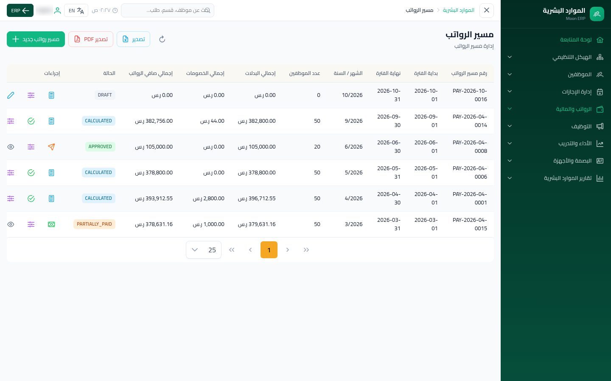611x381 pixels.
Task: Click approve check icon in 5/2026 row
Action: [x=31, y=173]
